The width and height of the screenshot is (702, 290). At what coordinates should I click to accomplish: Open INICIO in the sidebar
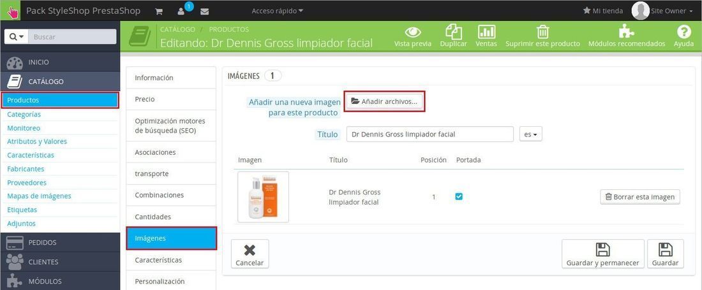[x=60, y=62]
